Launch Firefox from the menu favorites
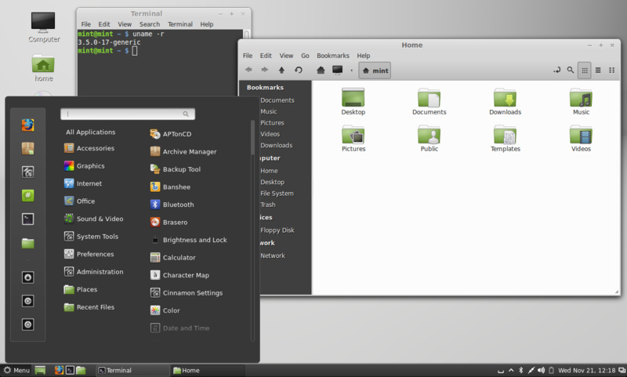 click(x=27, y=125)
